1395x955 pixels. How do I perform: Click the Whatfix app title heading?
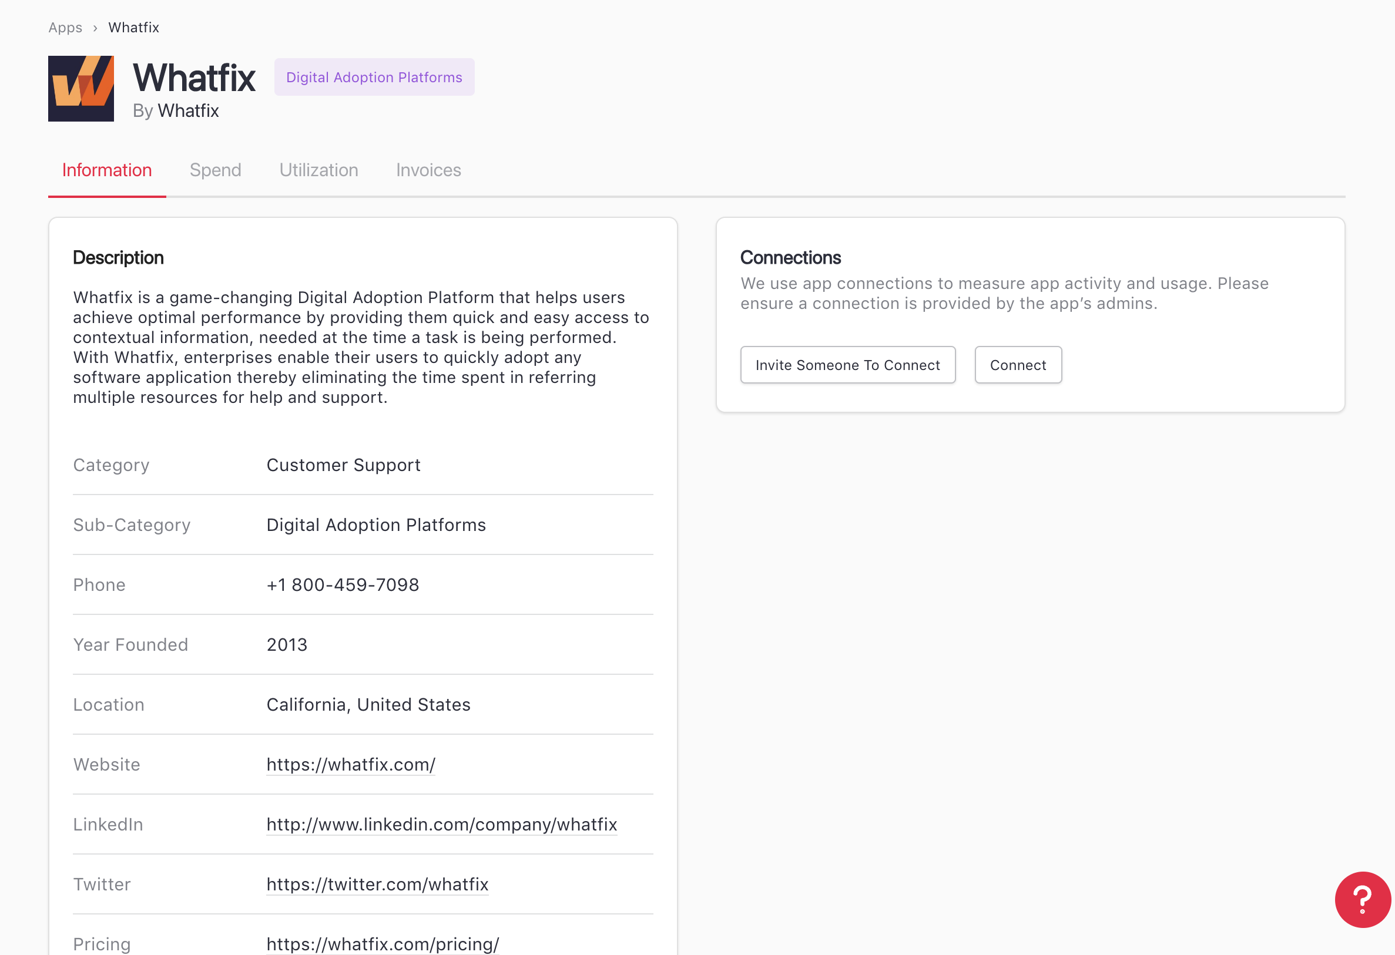(x=194, y=78)
